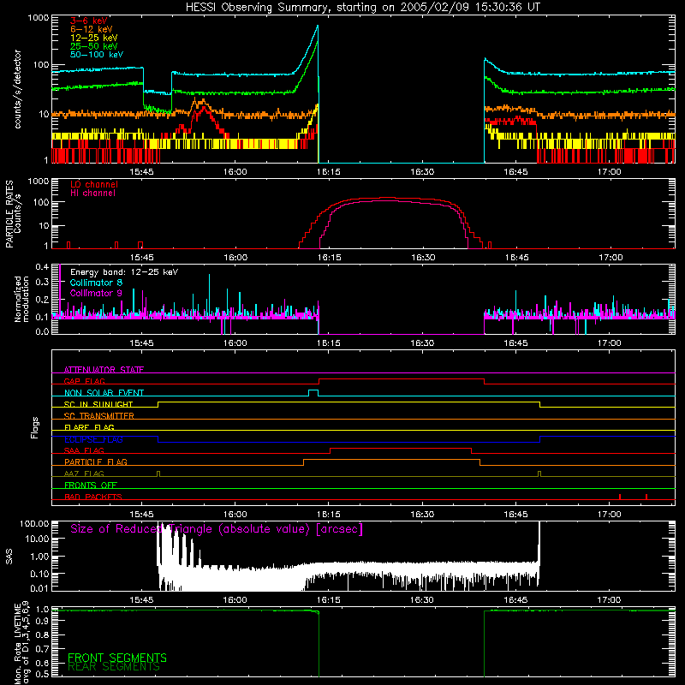The image size is (685, 685).
Task: Click the Mon. Rate LIVETIME axis label
Action: [x=21, y=644]
